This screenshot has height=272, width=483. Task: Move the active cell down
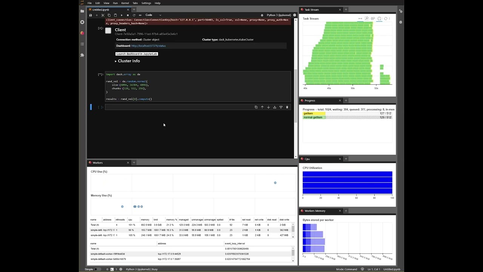pyautogui.click(x=268, y=107)
